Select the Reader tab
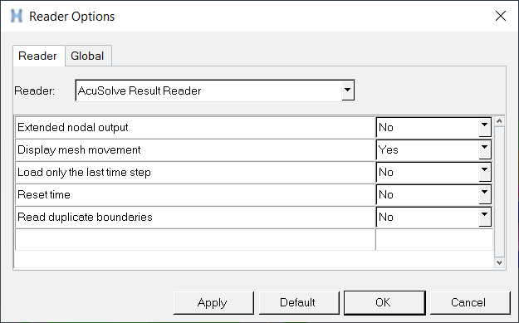Image resolution: width=519 pixels, height=323 pixels. point(38,56)
